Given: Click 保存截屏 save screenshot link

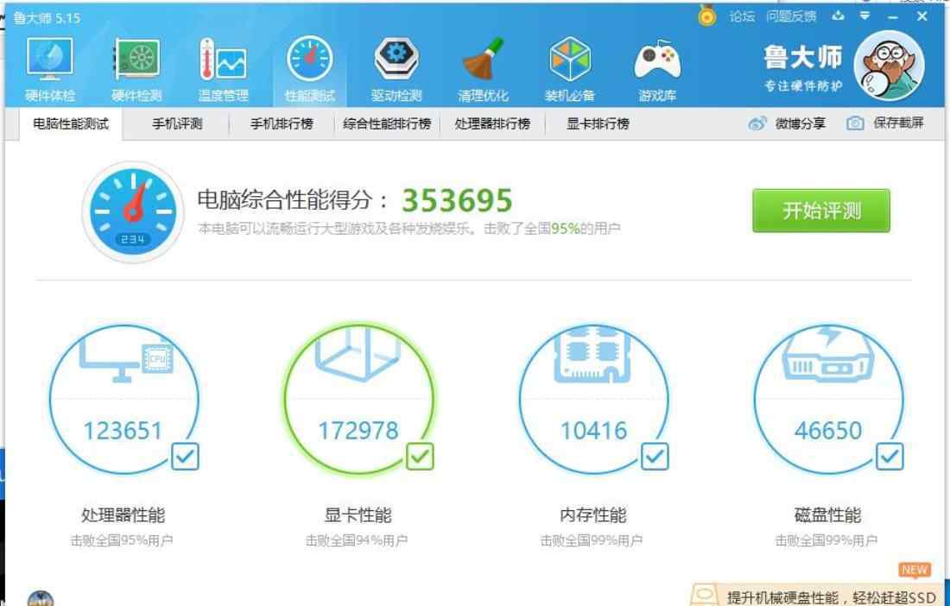Looking at the screenshot, I should click(898, 123).
